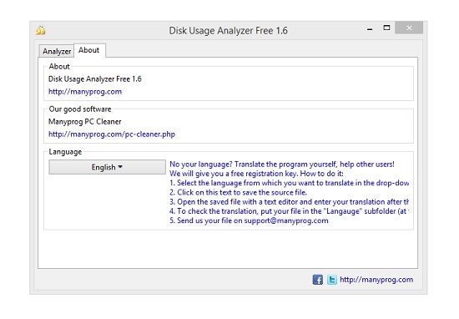Minimize the Disk Usage Analyzer window
This screenshot has width=459, height=319.
tap(370, 29)
